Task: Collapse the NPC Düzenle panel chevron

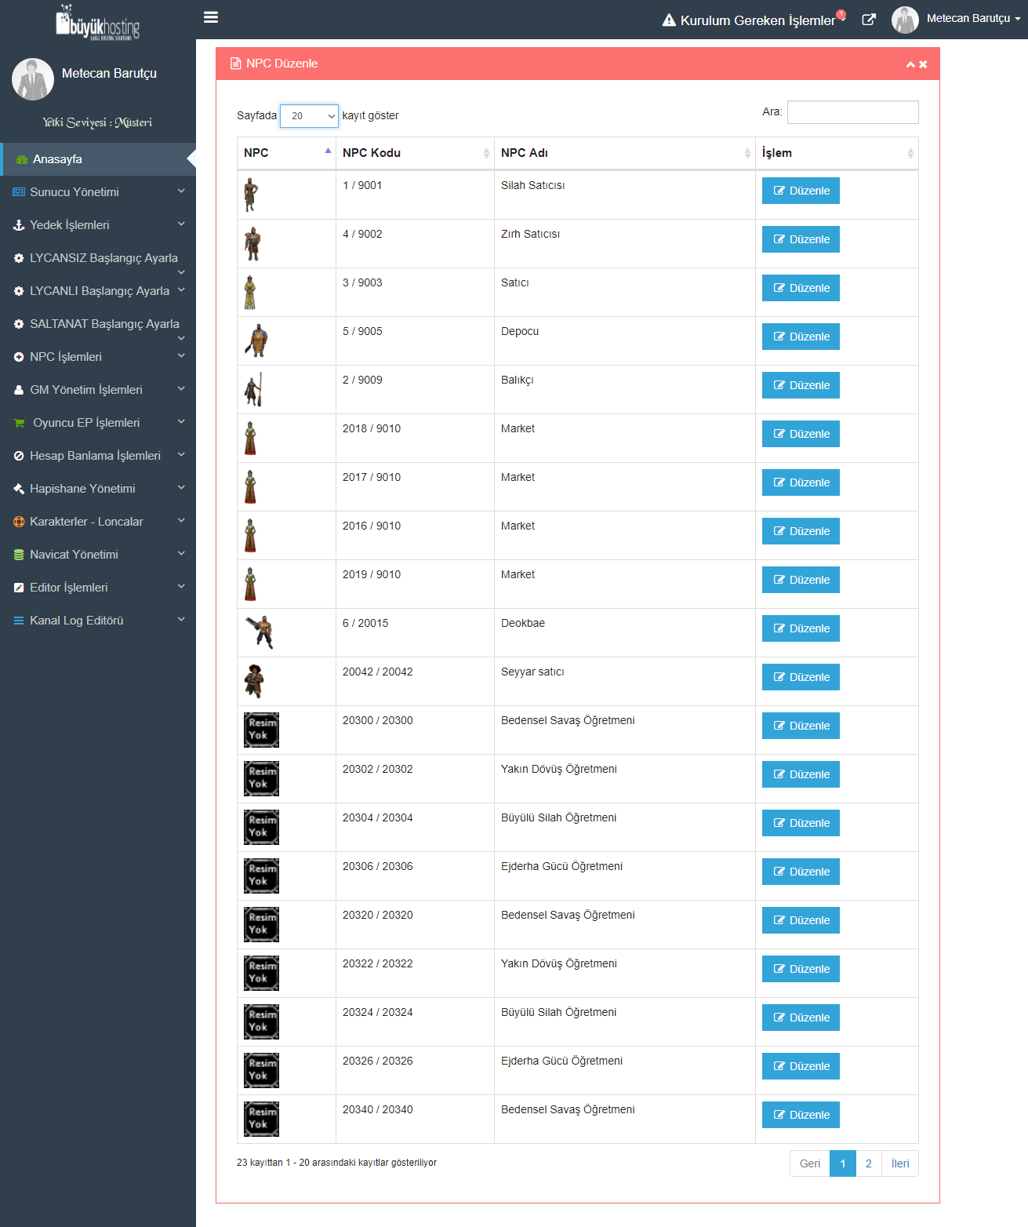Action: pos(910,64)
